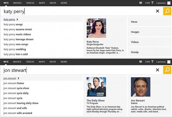172x117 pixels.
Task: Choose suggestion katy perry teenage dream
Action: (19, 39)
